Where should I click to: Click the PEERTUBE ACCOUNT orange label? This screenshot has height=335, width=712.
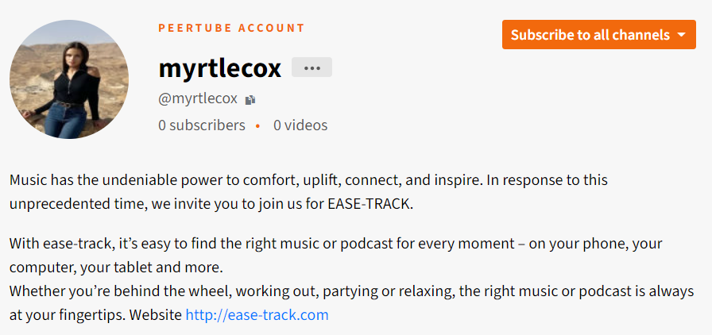[231, 28]
